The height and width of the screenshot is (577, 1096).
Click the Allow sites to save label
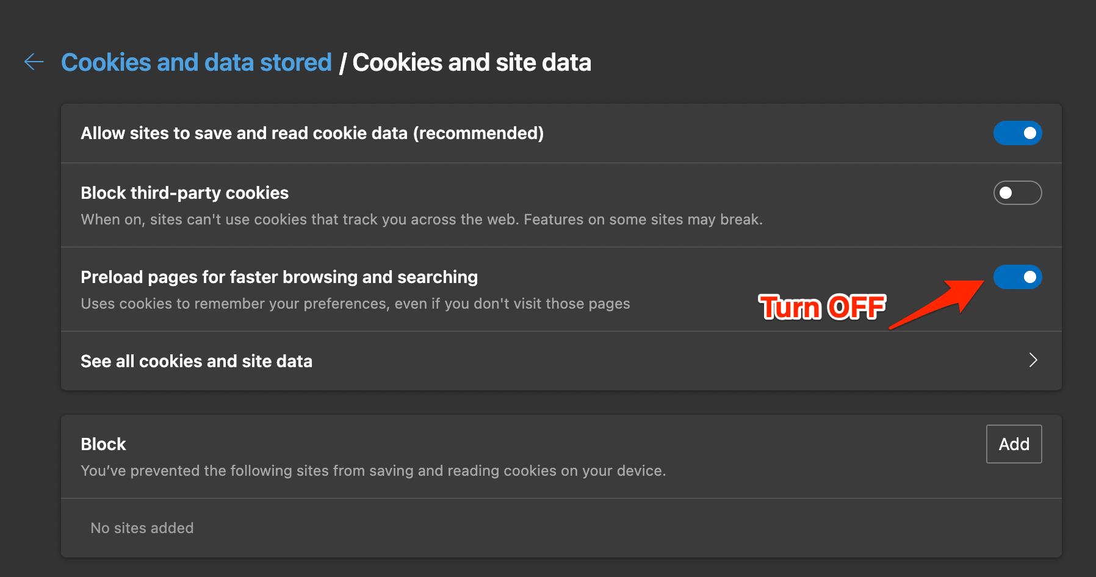[312, 133]
